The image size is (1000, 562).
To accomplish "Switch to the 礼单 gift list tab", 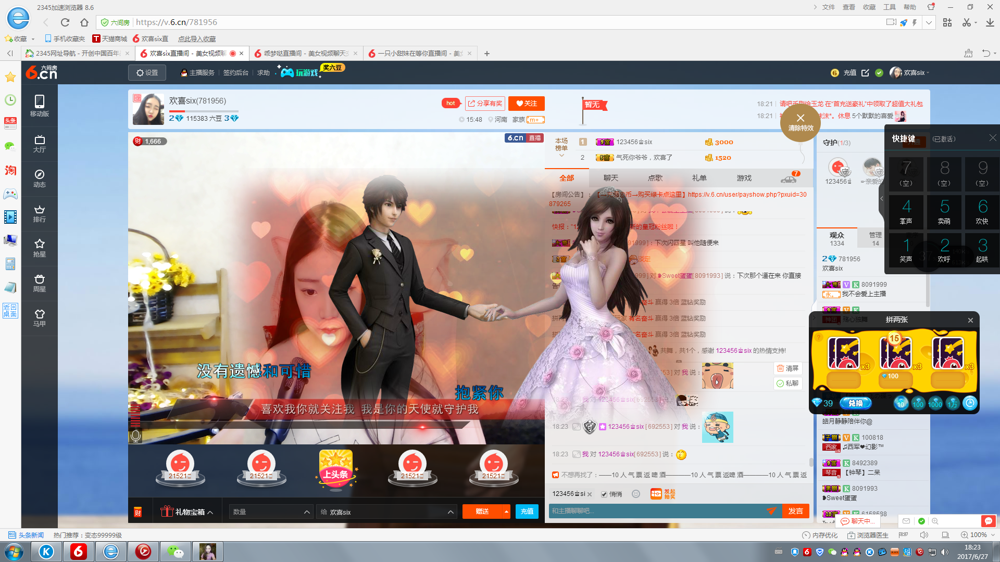I will 699,178.
